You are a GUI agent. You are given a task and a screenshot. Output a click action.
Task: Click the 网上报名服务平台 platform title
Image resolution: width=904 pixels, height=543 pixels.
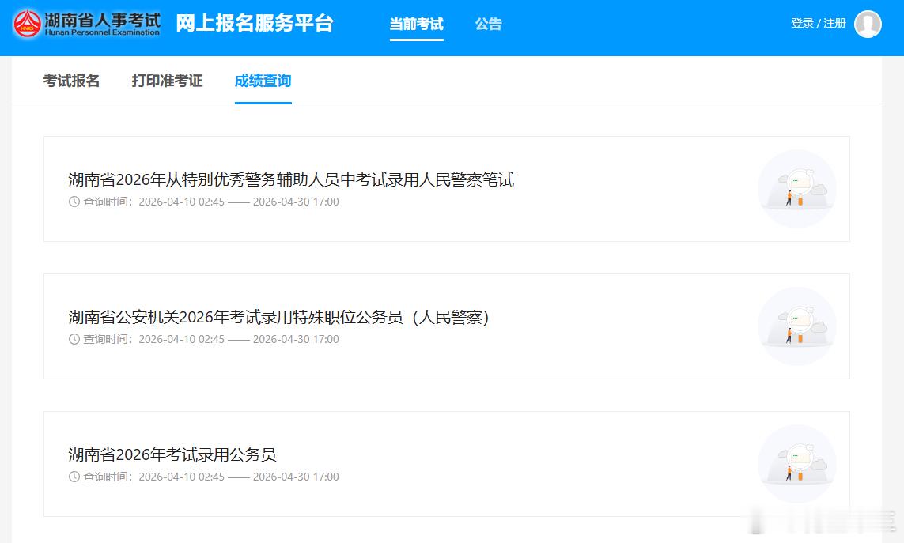point(253,25)
